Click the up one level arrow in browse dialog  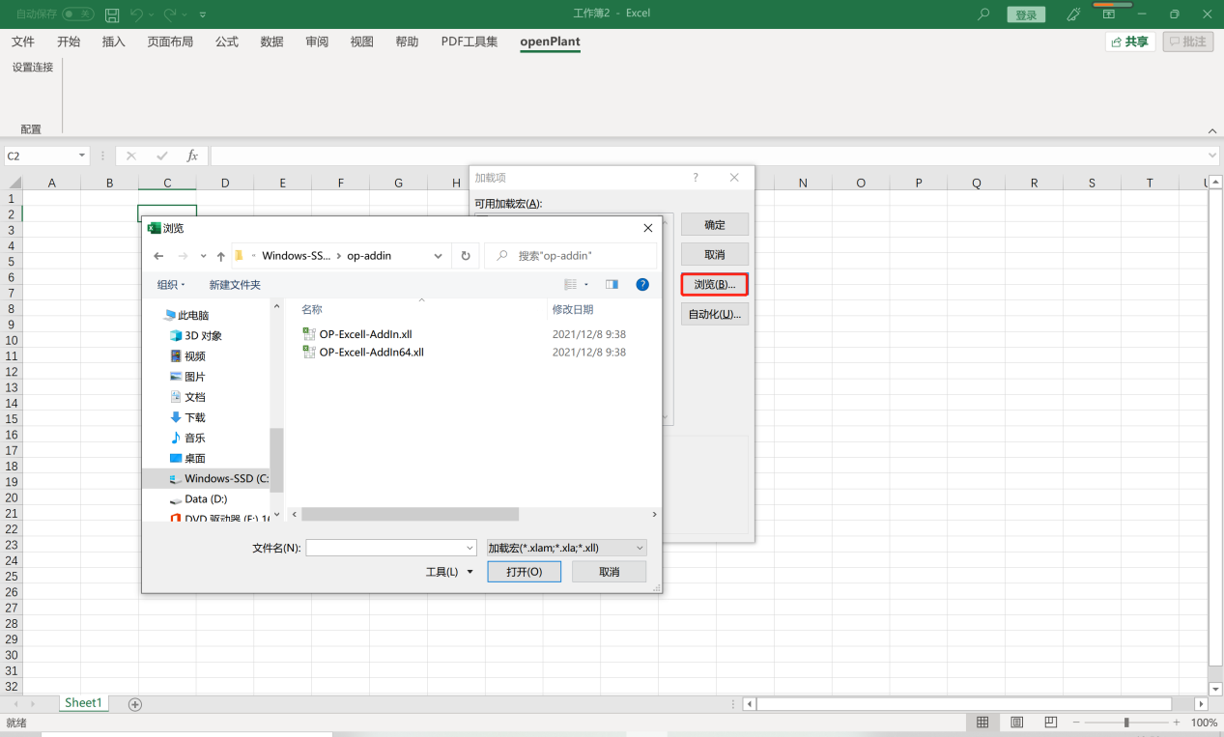point(221,256)
